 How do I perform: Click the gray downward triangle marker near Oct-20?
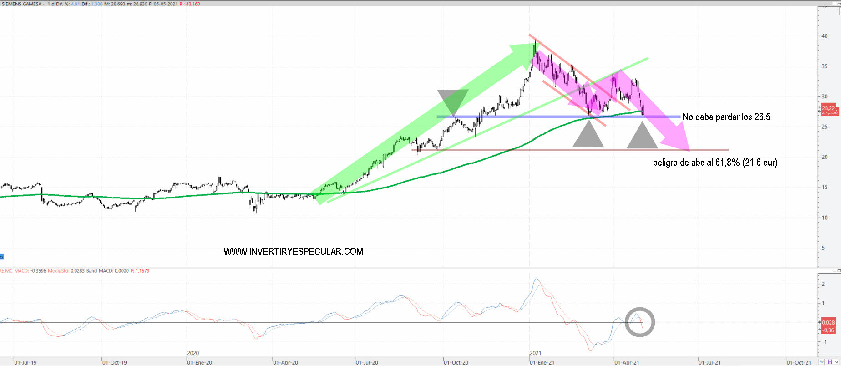point(453,100)
